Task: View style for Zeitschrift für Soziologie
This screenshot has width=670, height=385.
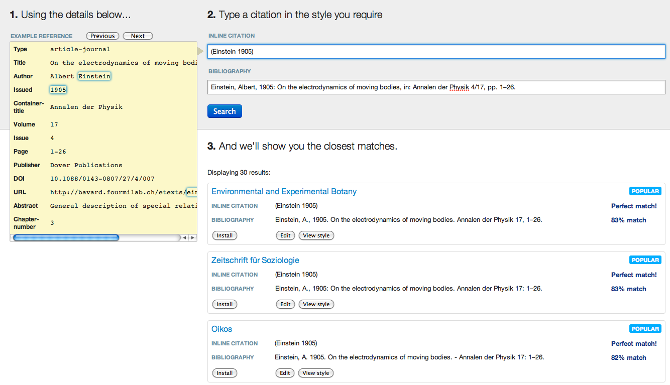Action: (316, 304)
